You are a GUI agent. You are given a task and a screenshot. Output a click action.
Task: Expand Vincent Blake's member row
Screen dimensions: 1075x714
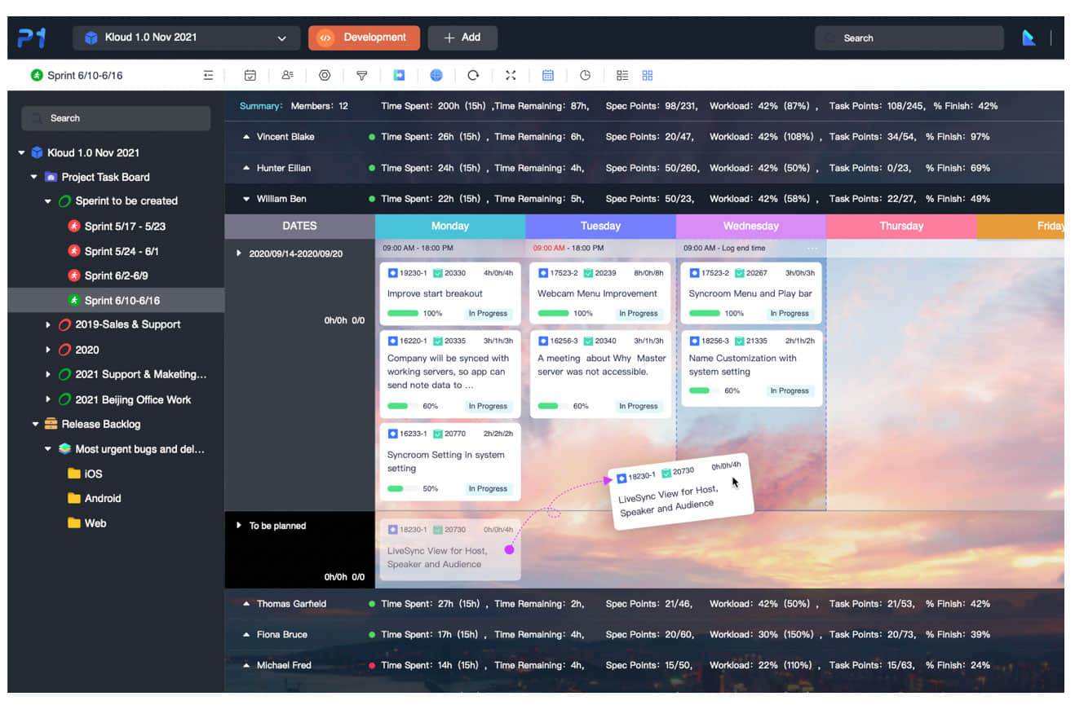(x=246, y=137)
